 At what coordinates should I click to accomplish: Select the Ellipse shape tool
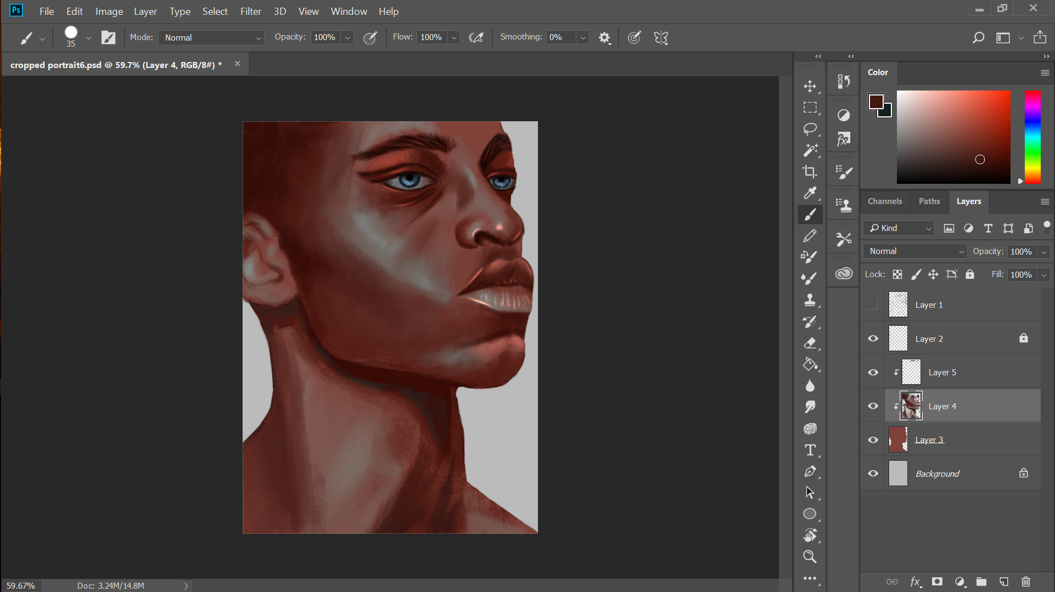tap(810, 514)
